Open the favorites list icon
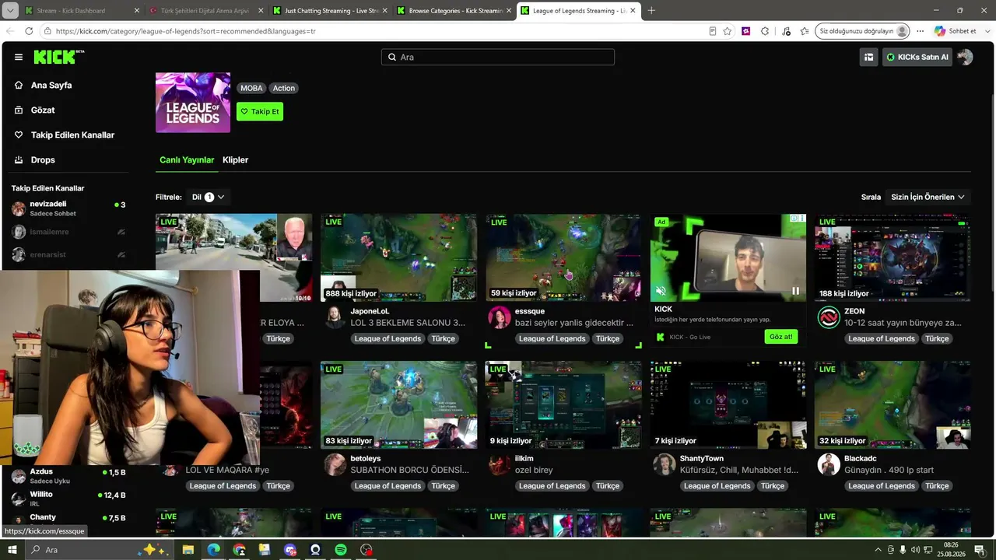996x560 pixels. pos(805,31)
